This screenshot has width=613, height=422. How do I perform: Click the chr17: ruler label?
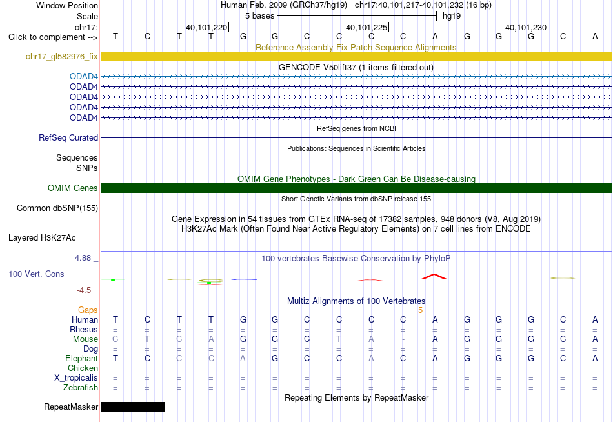[86, 27]
